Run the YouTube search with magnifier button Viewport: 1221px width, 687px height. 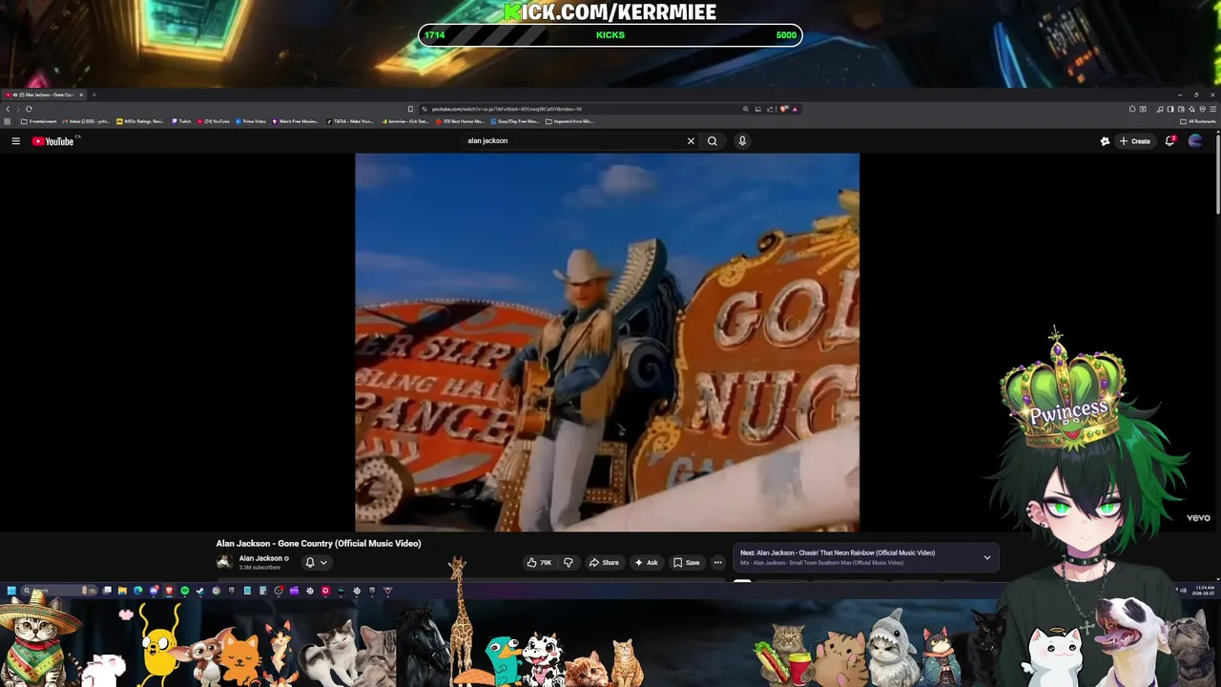(712, 141)
